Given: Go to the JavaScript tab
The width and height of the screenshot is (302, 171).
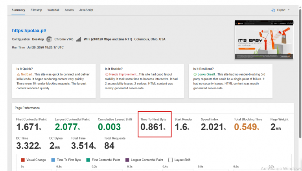Looking at the screenshot, I should click(x=86, y=10).
